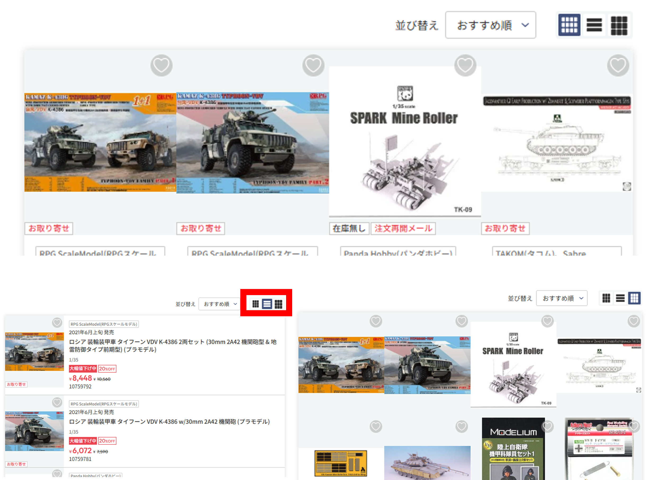This screenshot has height=480, width=650.
Task: Click the 注文再開メール button
Action: pos(403,229)
